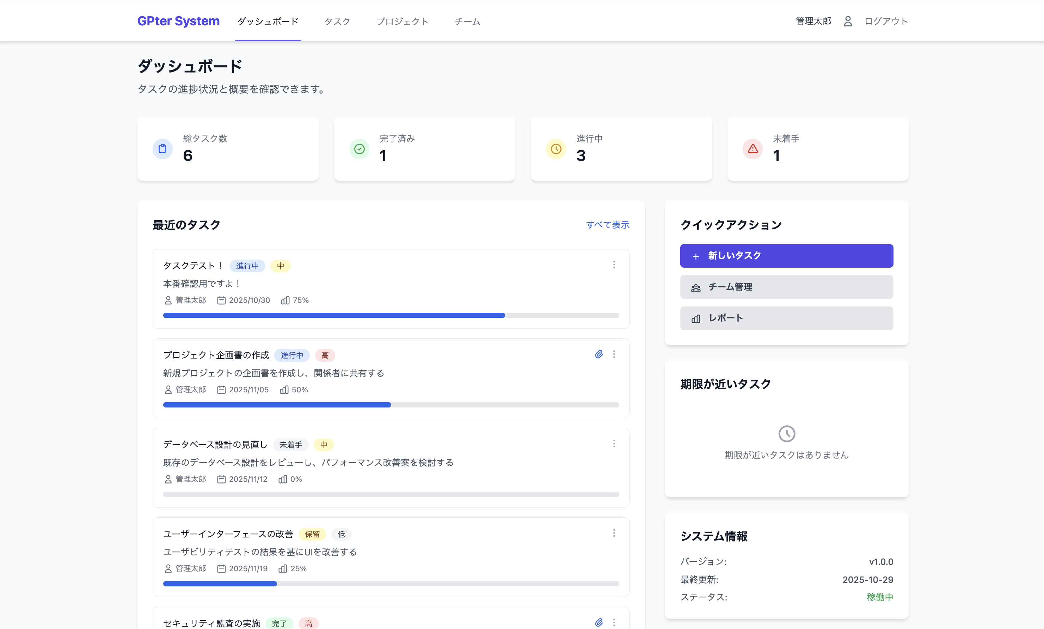Click the yellow clock icon for 進行中
The image size is (1044, 629).
(556, 149)
